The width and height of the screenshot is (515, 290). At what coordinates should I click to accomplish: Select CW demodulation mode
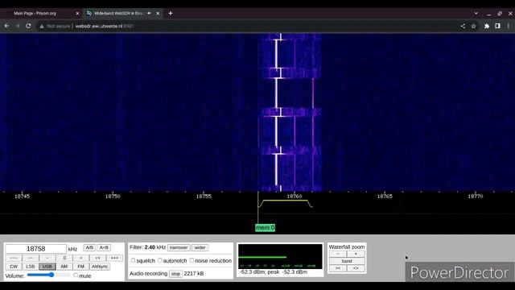[x=14, y=267]
